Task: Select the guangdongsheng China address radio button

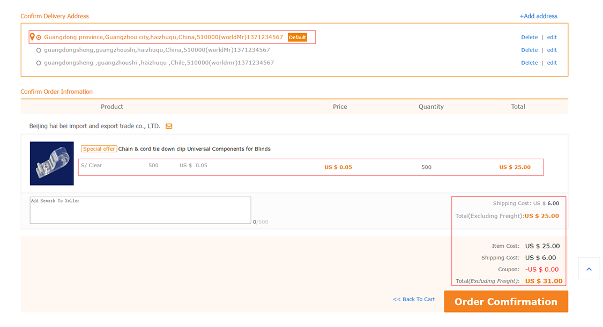Action: [x=39, y=50]
